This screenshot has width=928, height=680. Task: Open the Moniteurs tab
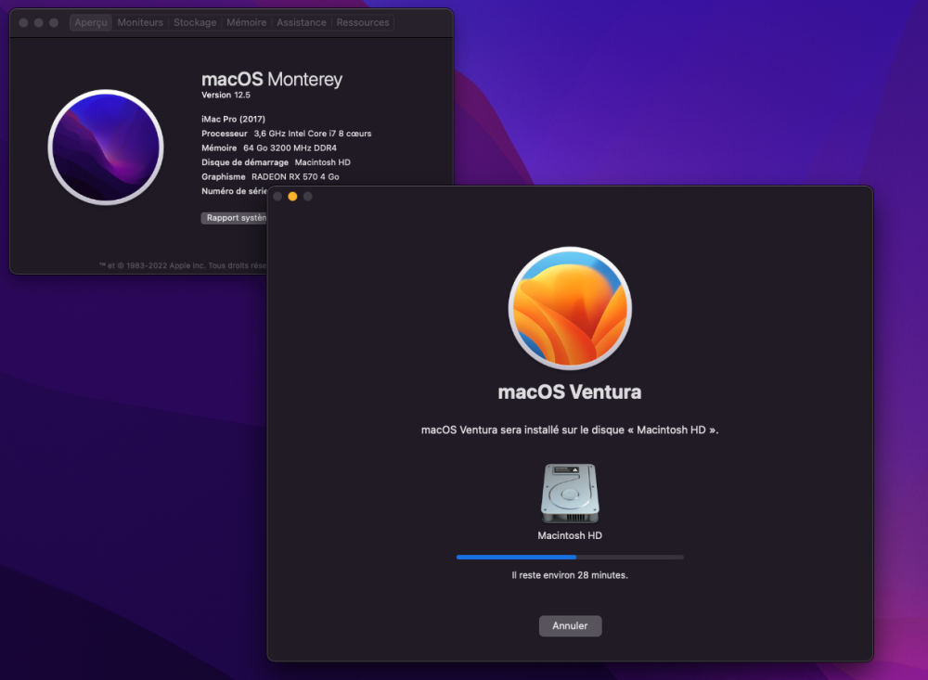pyautogui.click(x=140, y=22)
